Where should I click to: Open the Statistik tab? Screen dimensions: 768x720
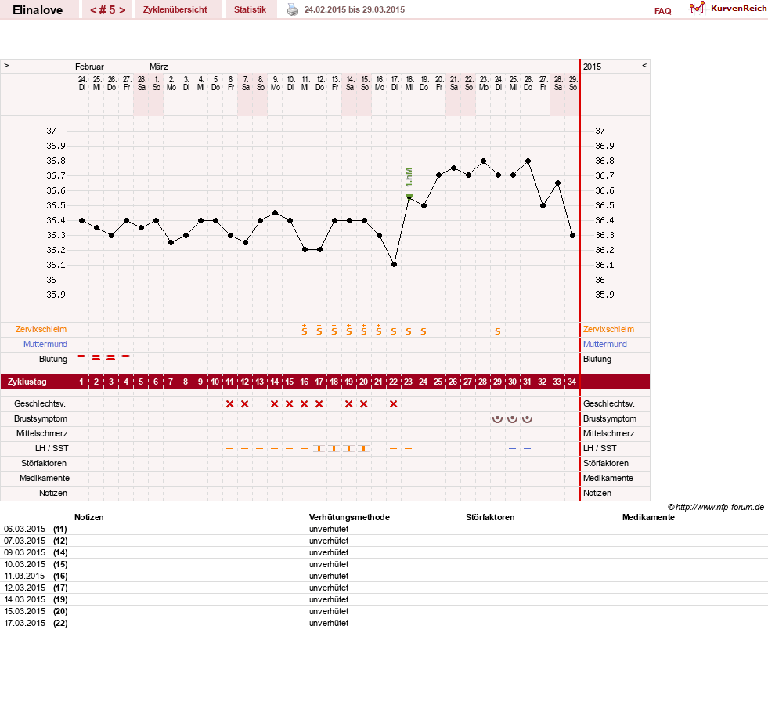point(250,9)
